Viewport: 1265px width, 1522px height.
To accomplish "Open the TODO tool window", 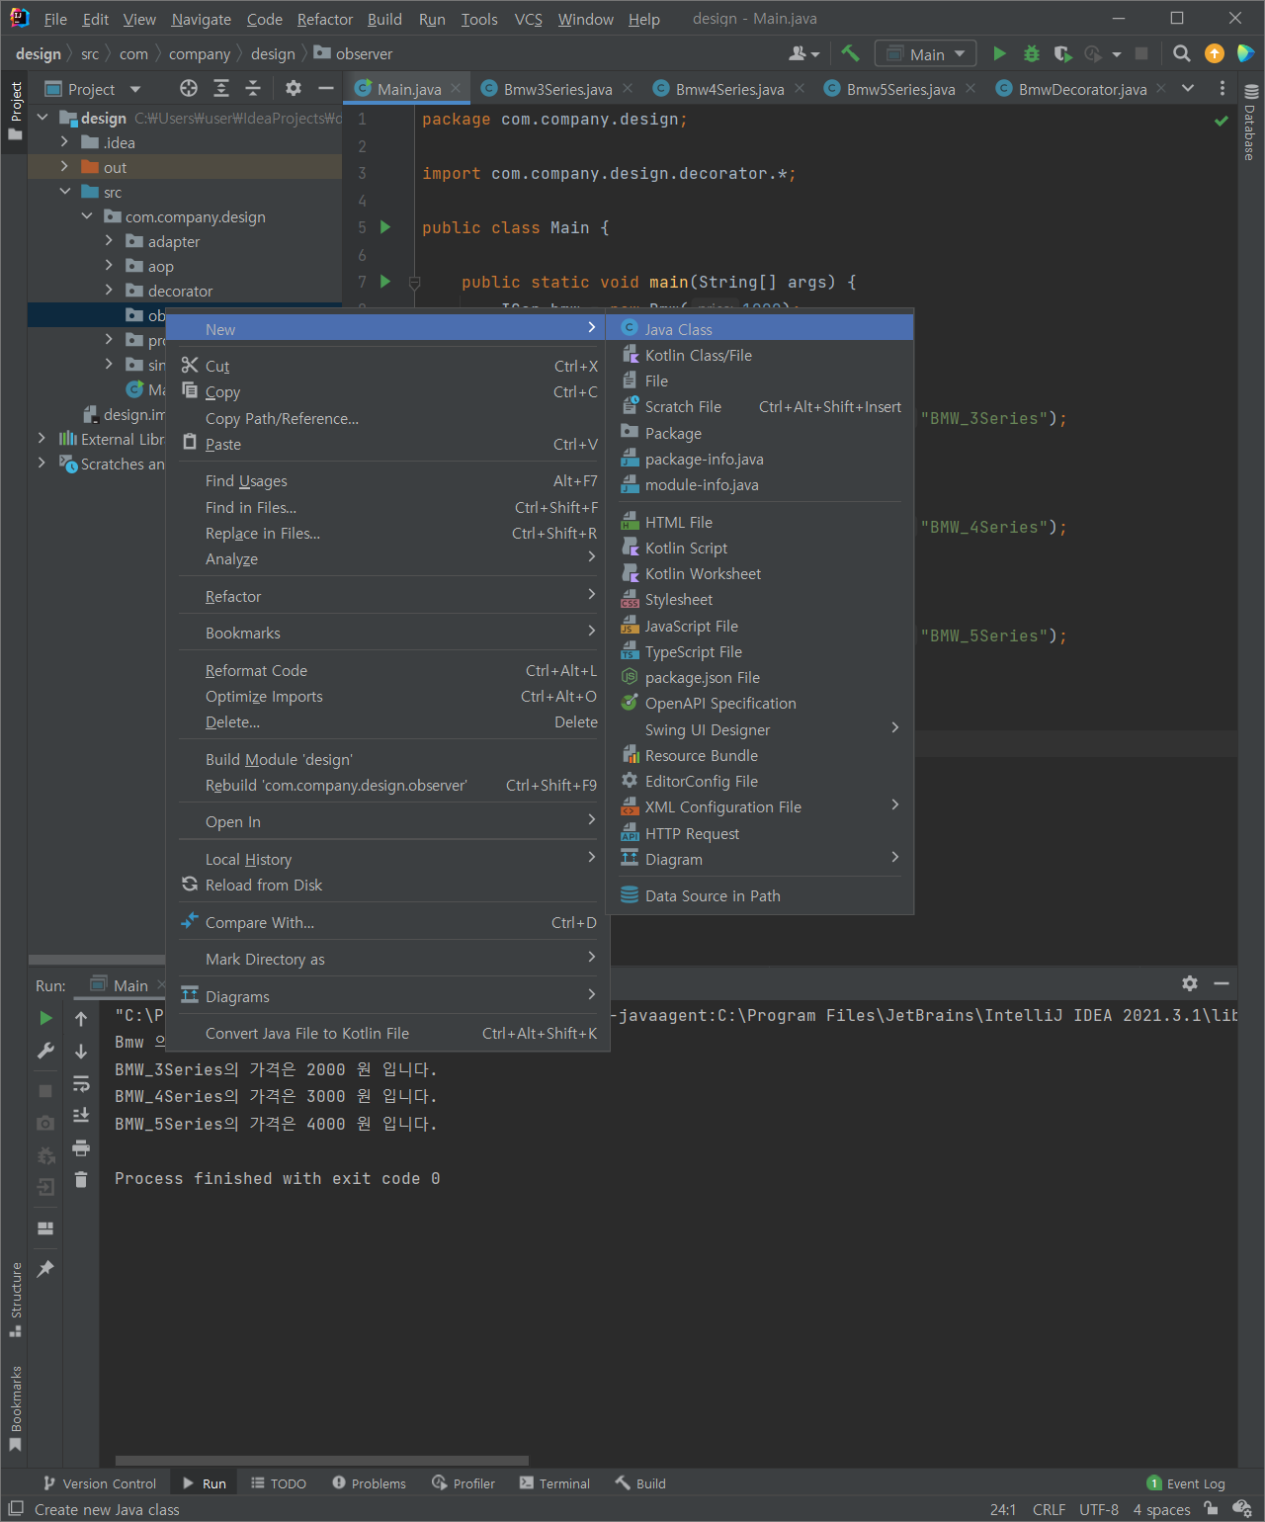I will click(x=279, y=1483).
